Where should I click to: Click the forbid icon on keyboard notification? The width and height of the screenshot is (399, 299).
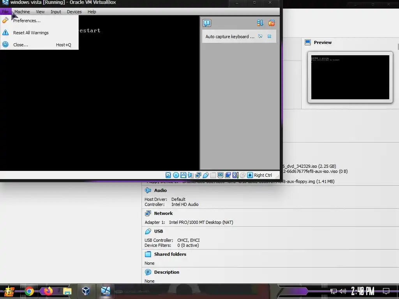tap(260, 36)
